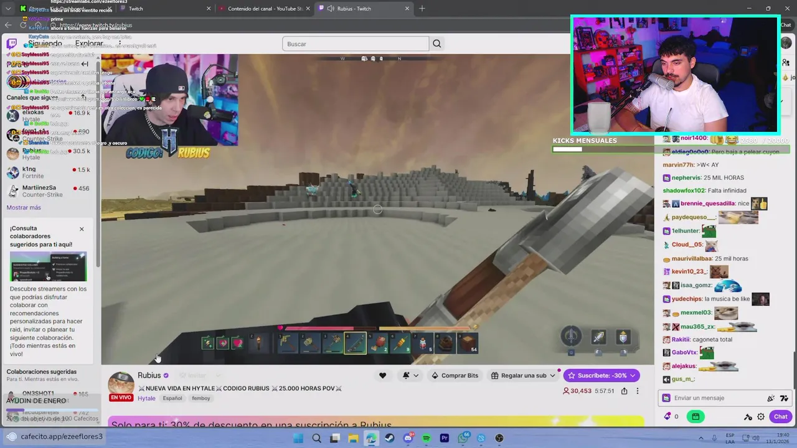Toggle follow heart for Rubius

382,375
